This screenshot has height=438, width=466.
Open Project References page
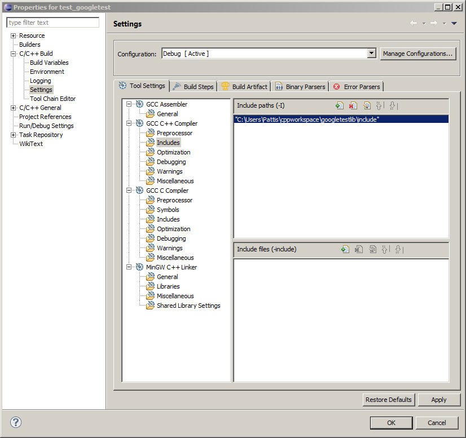pos(45,117)
